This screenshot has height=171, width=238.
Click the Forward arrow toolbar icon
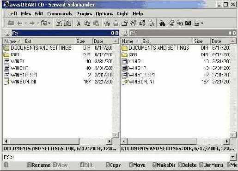coord(32,24)
